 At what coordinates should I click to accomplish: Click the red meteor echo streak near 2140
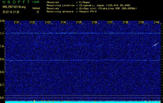[156, 45]
